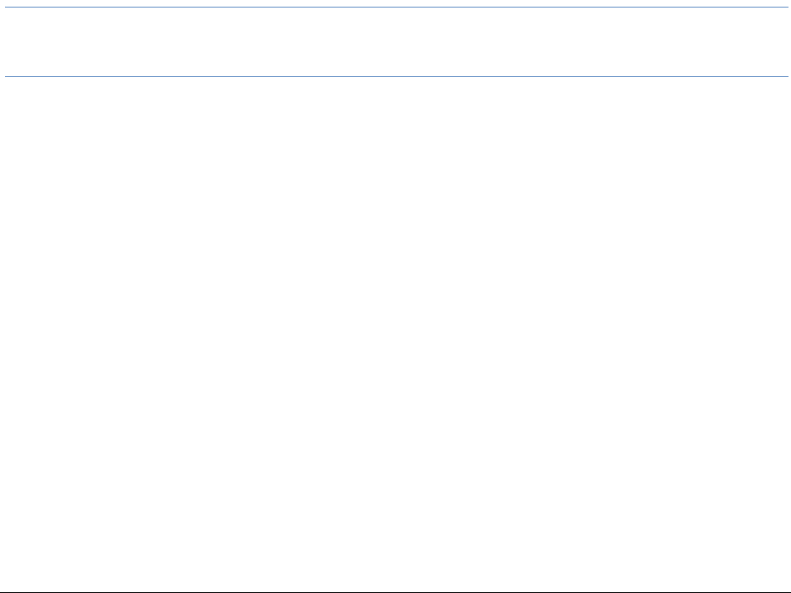Viewport: 791px width, 593px height.
Task: Click the black line at the bottom
Action: pyautogui.click(x=395, y=591)
